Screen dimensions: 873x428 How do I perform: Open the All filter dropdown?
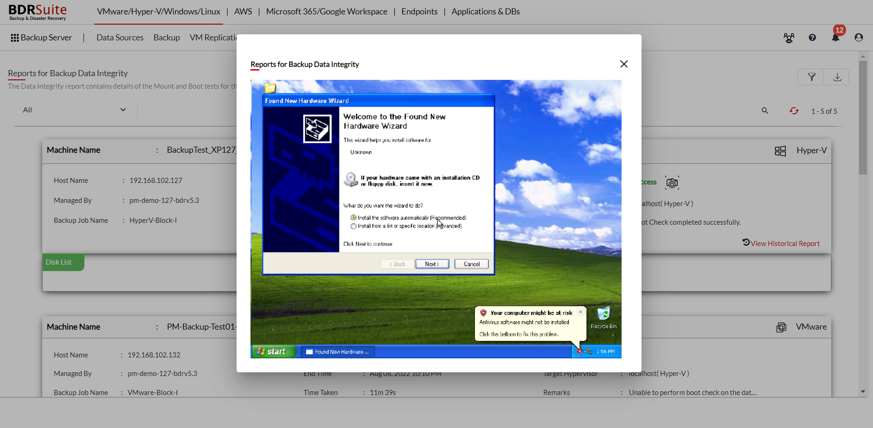(x=74, y=110)
